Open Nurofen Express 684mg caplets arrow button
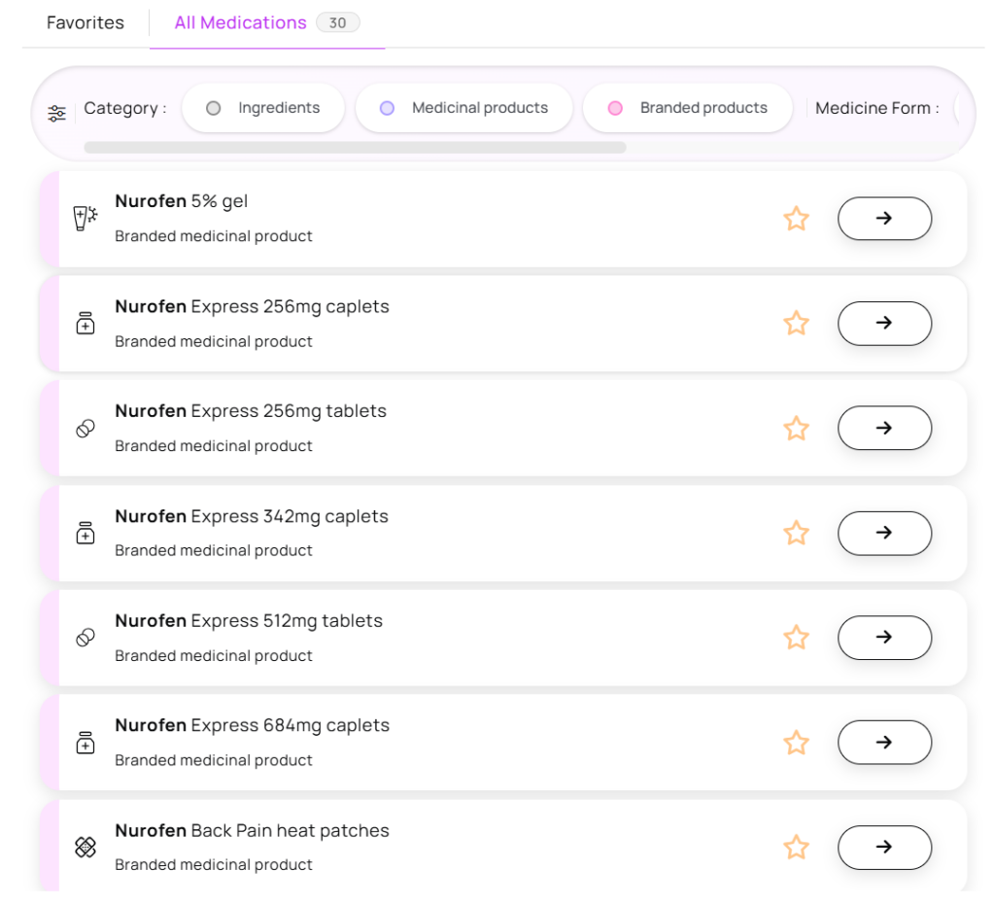Image resolution: width=995 pixels, height=905 pixels. tap(884, 742)
